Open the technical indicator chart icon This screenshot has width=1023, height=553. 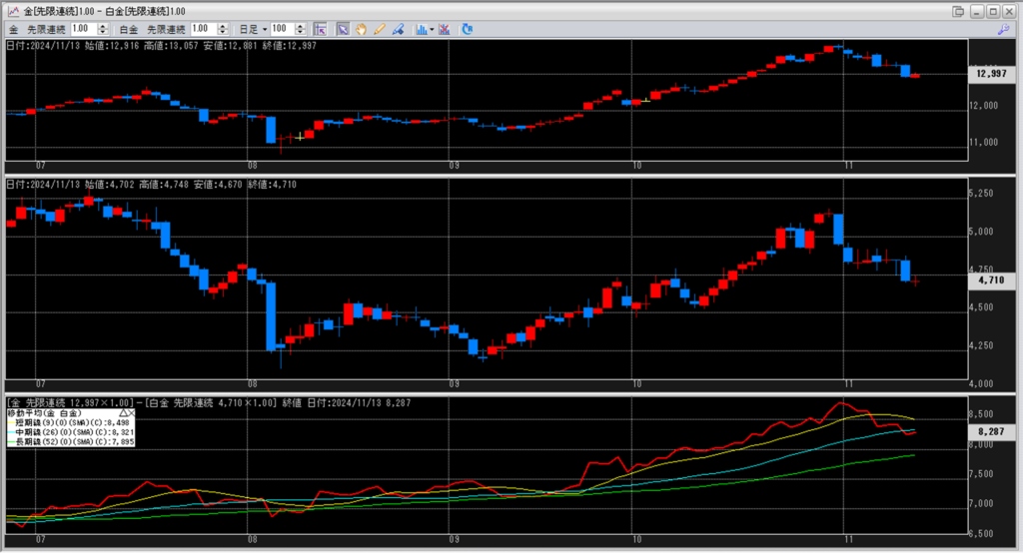click(x=422, y=29)
